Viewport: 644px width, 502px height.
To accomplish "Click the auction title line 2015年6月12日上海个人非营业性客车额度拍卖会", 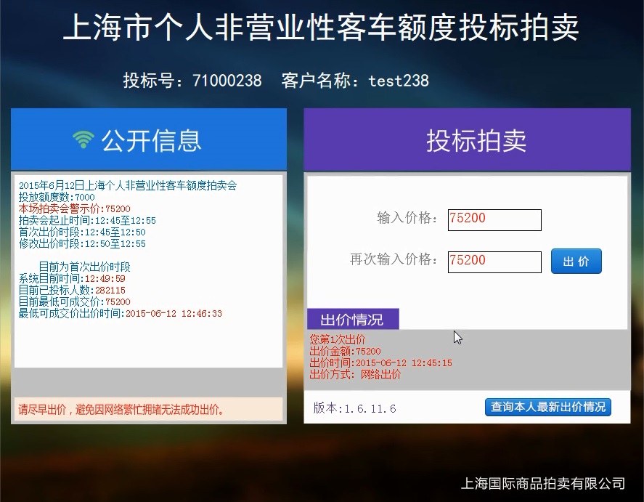I will pyautogui.click(x=128, y=186).
